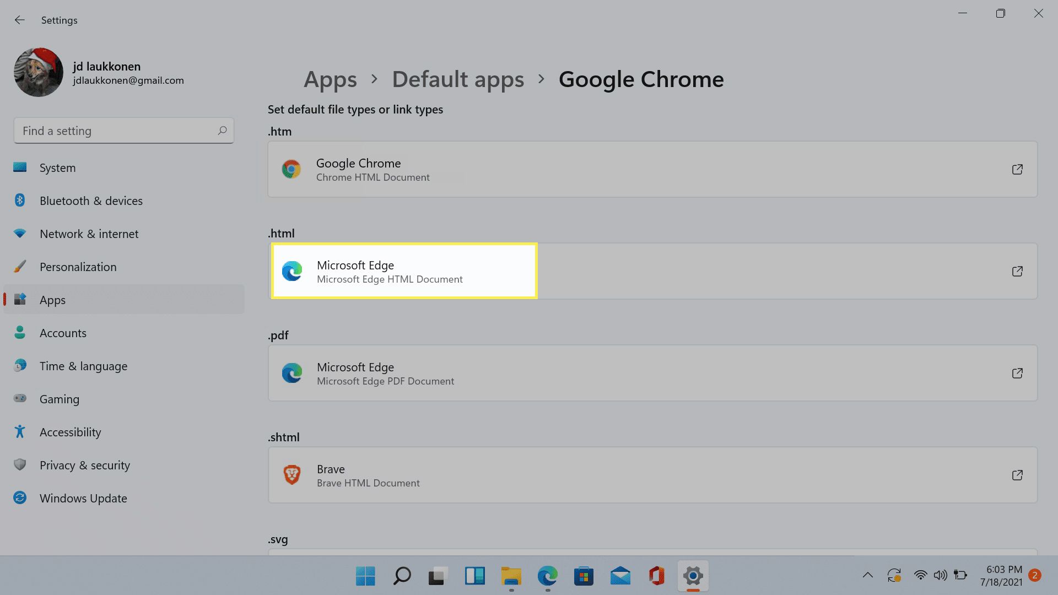Change .html default from Microsoft Edge
The height and width of the screenshot is (595, 1058).
(652, 271)
